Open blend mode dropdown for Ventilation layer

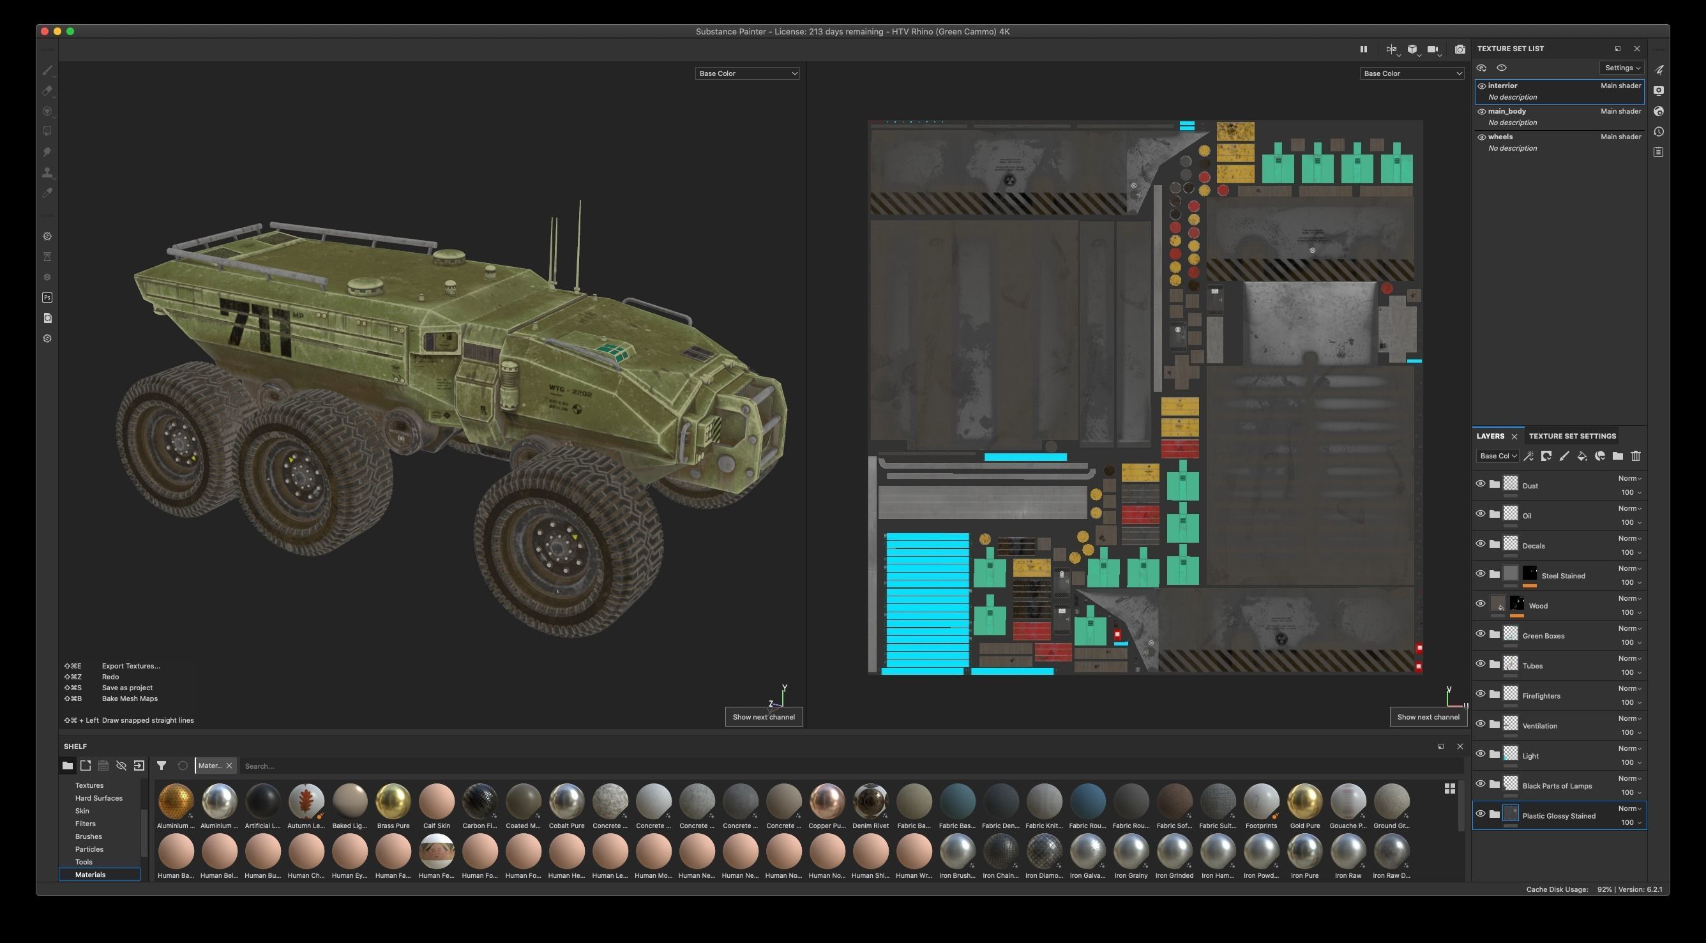[x=1629, y=718]
